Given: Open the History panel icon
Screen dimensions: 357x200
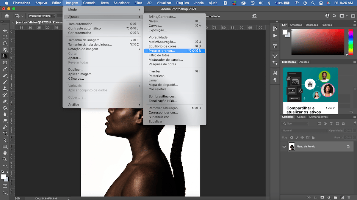Looking at the screenshot, I should tap(275, 29).
